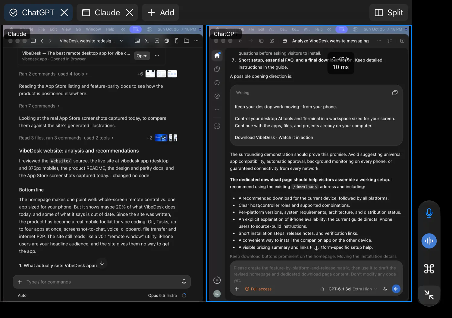The height and width of the screenshot is (318, 452).
Task: Go back in Claude window
Action: (x=42, y=41)
